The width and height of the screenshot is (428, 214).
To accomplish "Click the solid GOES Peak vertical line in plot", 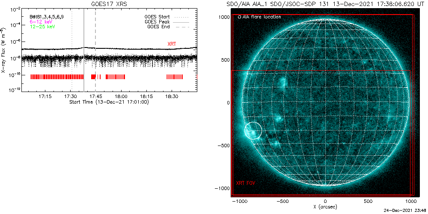I will tap(84, 50).
